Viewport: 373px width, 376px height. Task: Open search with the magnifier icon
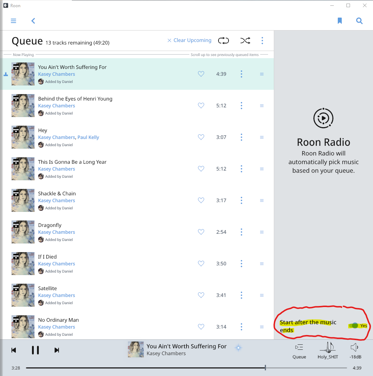tap(359, 21)
